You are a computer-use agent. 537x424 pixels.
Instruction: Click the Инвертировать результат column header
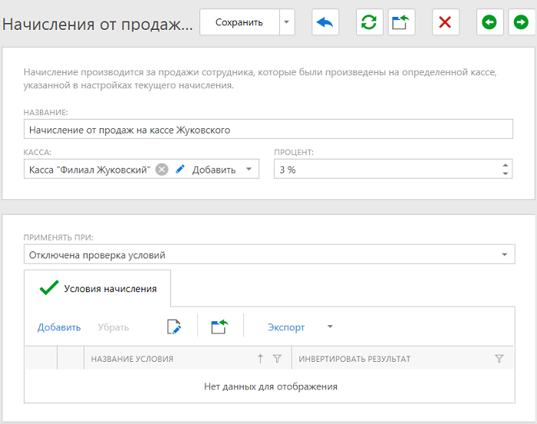point(354,359)
